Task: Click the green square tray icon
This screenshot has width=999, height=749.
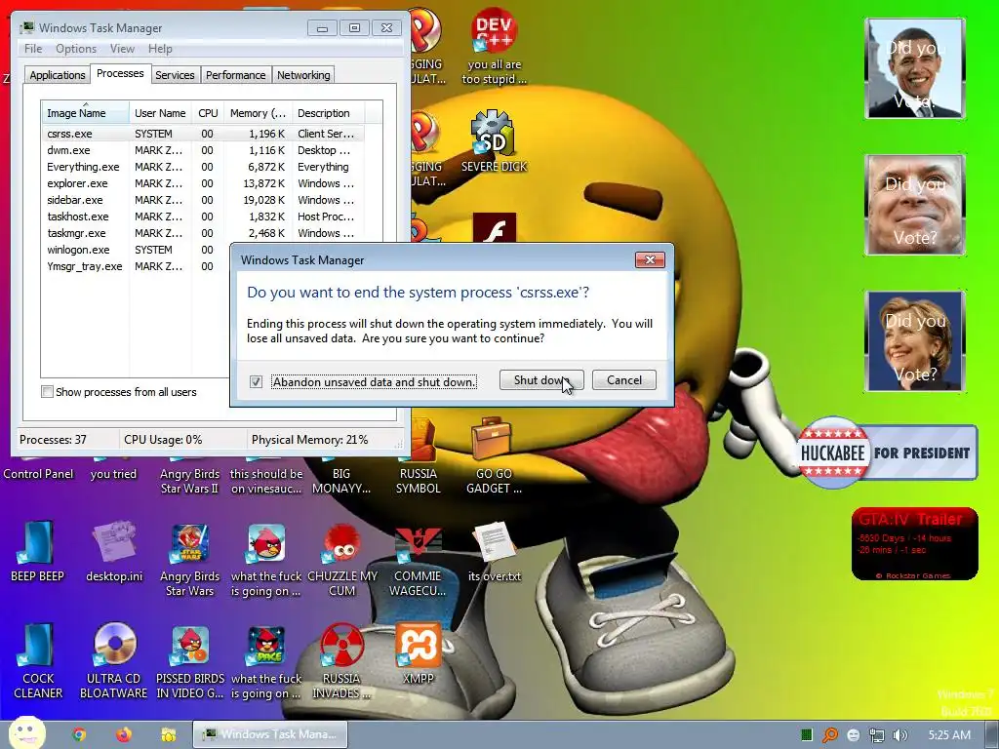Action: [807, 735]
